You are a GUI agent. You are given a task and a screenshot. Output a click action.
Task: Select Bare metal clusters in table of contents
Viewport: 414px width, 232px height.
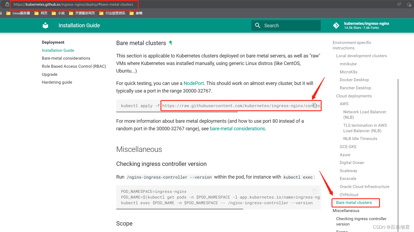pos(354,203)
